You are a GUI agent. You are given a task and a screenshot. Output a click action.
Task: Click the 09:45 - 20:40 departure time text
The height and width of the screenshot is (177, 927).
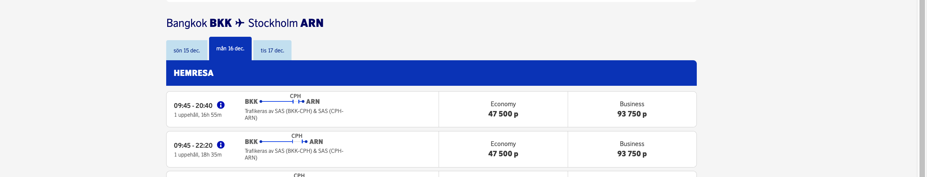[193, 106]
